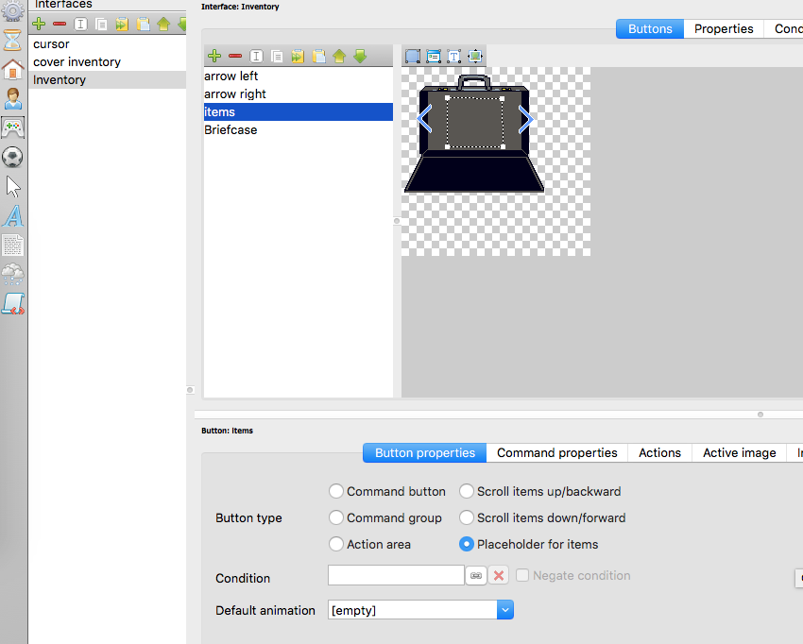Open the fonts letter A icon

click(x=13, y=216)
